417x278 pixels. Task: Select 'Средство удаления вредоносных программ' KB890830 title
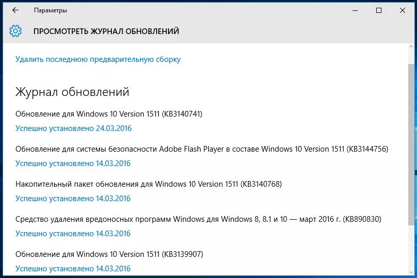pos(198,219)
